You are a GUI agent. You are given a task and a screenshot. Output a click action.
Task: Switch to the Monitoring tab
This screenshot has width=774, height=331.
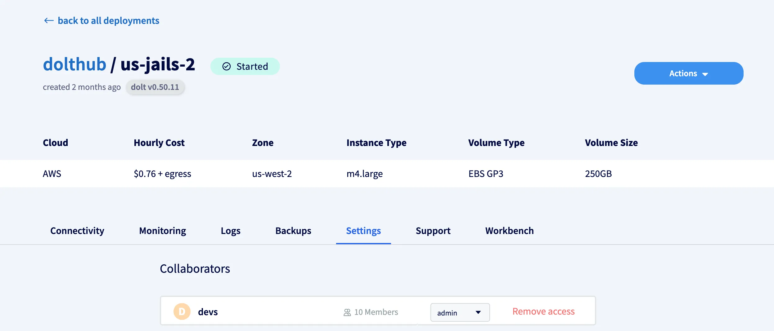click(x=162, y=231)
